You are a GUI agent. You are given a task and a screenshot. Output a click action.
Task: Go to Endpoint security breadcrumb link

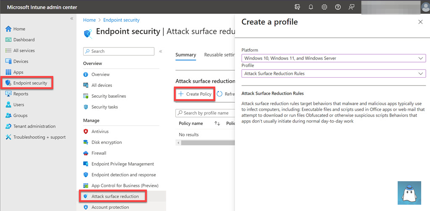(x=121, y=20)
